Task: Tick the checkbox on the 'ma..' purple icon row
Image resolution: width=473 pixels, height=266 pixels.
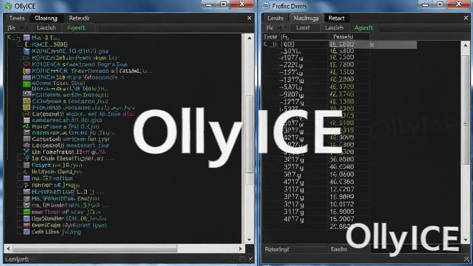Action: [19, 178]
